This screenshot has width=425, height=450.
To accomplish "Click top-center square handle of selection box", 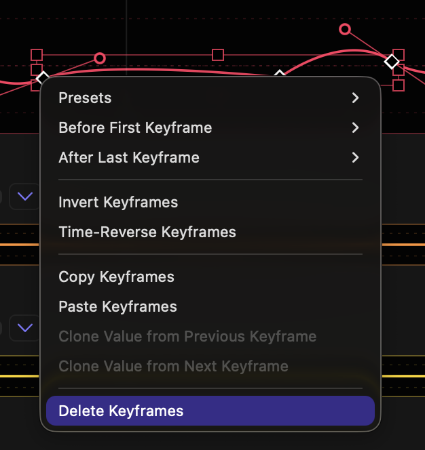I will [218, 54].
